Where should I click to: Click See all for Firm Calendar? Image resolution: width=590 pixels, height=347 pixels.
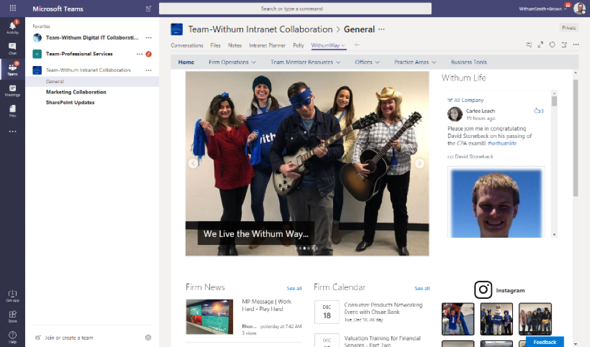point(422,288)
